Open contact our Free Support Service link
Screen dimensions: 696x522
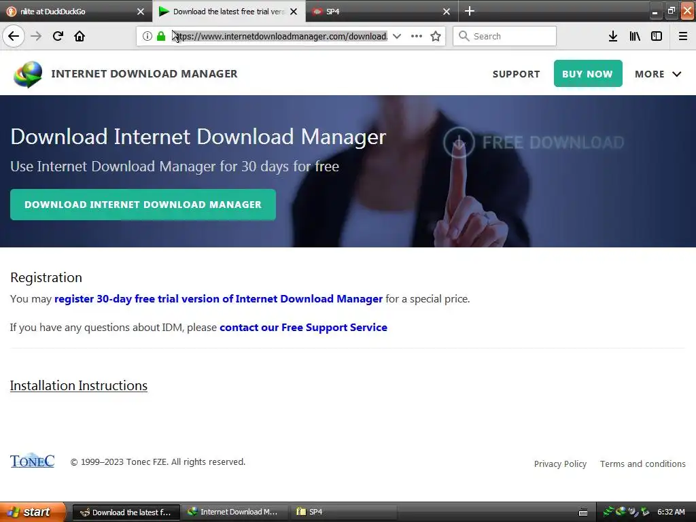[303, 327]
